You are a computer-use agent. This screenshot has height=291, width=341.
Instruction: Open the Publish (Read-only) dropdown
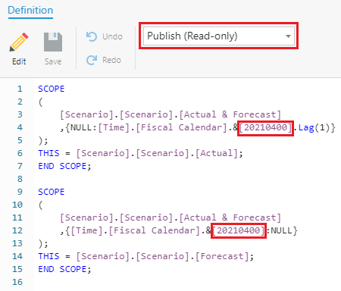click(219, 36)
